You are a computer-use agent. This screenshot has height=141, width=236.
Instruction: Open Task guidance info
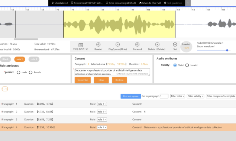click(173, 3)
